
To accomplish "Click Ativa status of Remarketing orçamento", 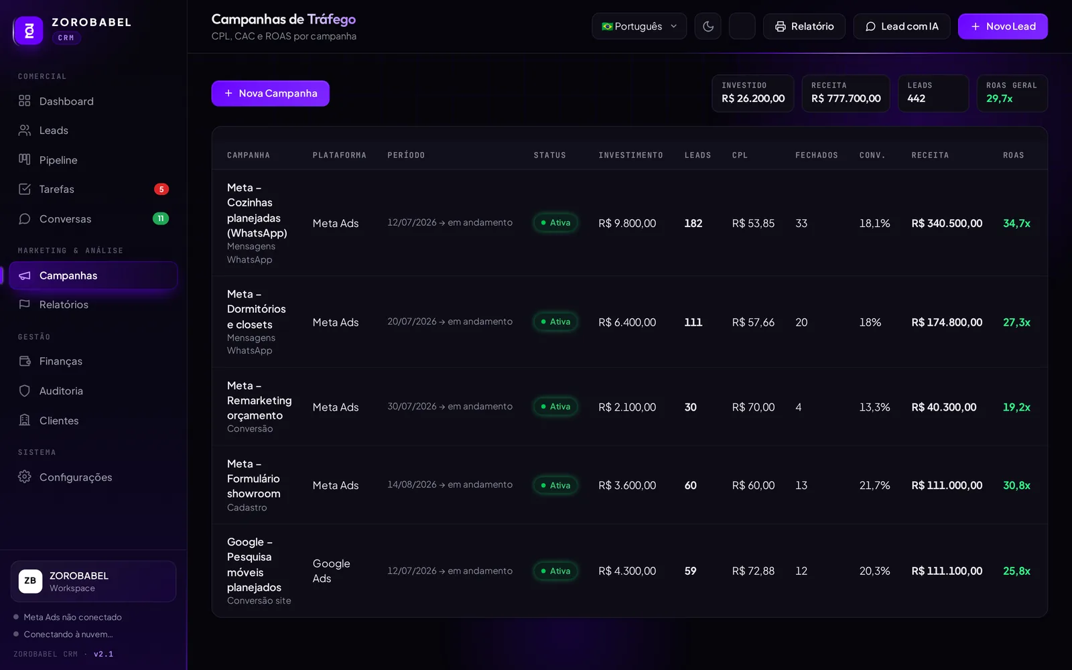I will click(556, 407).
